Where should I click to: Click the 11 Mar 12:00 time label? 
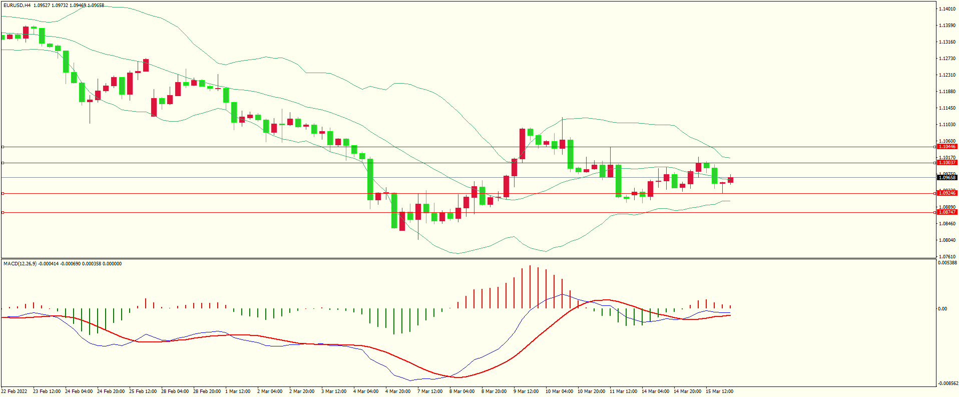623,391
